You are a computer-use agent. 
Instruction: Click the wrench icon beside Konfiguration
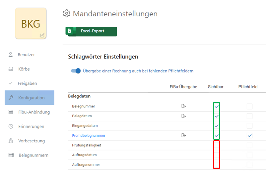coord(10,98)
